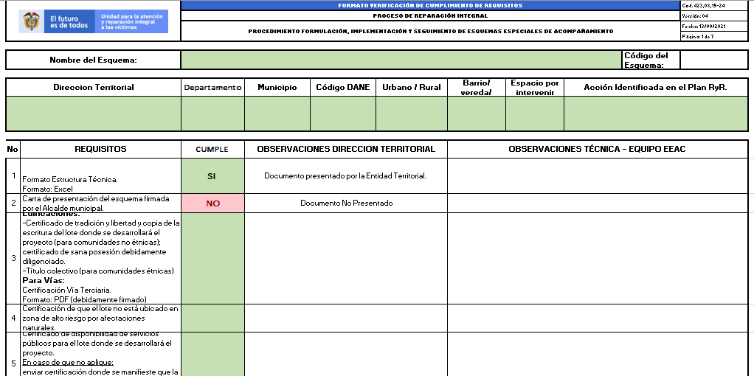Click the Observaciones Direccion Territorial cell for requirement 4
This screenshot has width=754, height=376.
click(346, 317)
